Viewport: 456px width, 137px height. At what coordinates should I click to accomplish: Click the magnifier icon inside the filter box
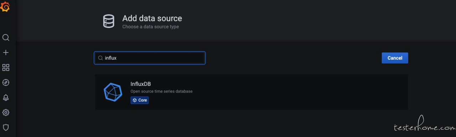[x=100, y=58]
